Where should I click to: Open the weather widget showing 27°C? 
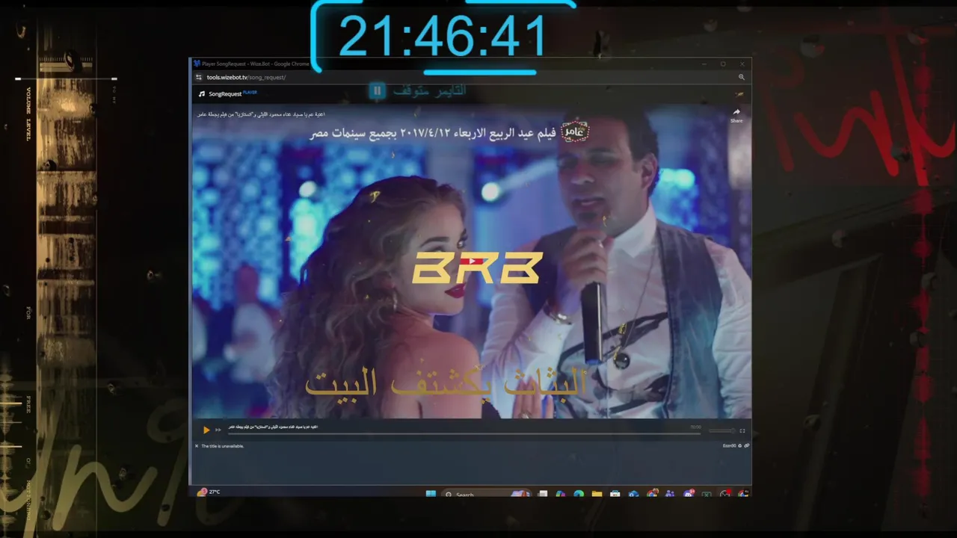[x=209, y=492]
